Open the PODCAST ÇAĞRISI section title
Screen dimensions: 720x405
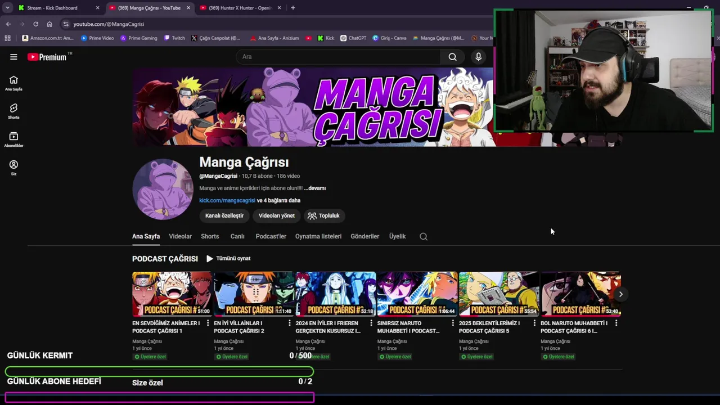[165, 259]
